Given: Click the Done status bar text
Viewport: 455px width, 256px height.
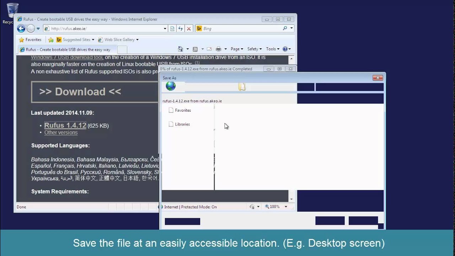Looking at the screenshot, I should (x=21, y=207).
